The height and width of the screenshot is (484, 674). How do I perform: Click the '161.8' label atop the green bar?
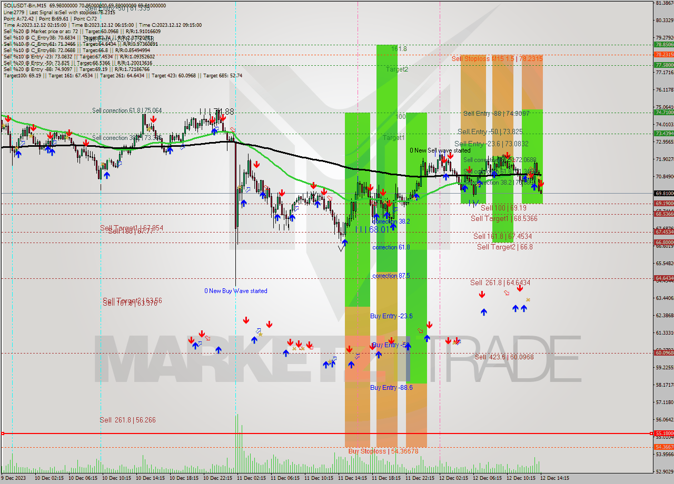tap(399, 49)
